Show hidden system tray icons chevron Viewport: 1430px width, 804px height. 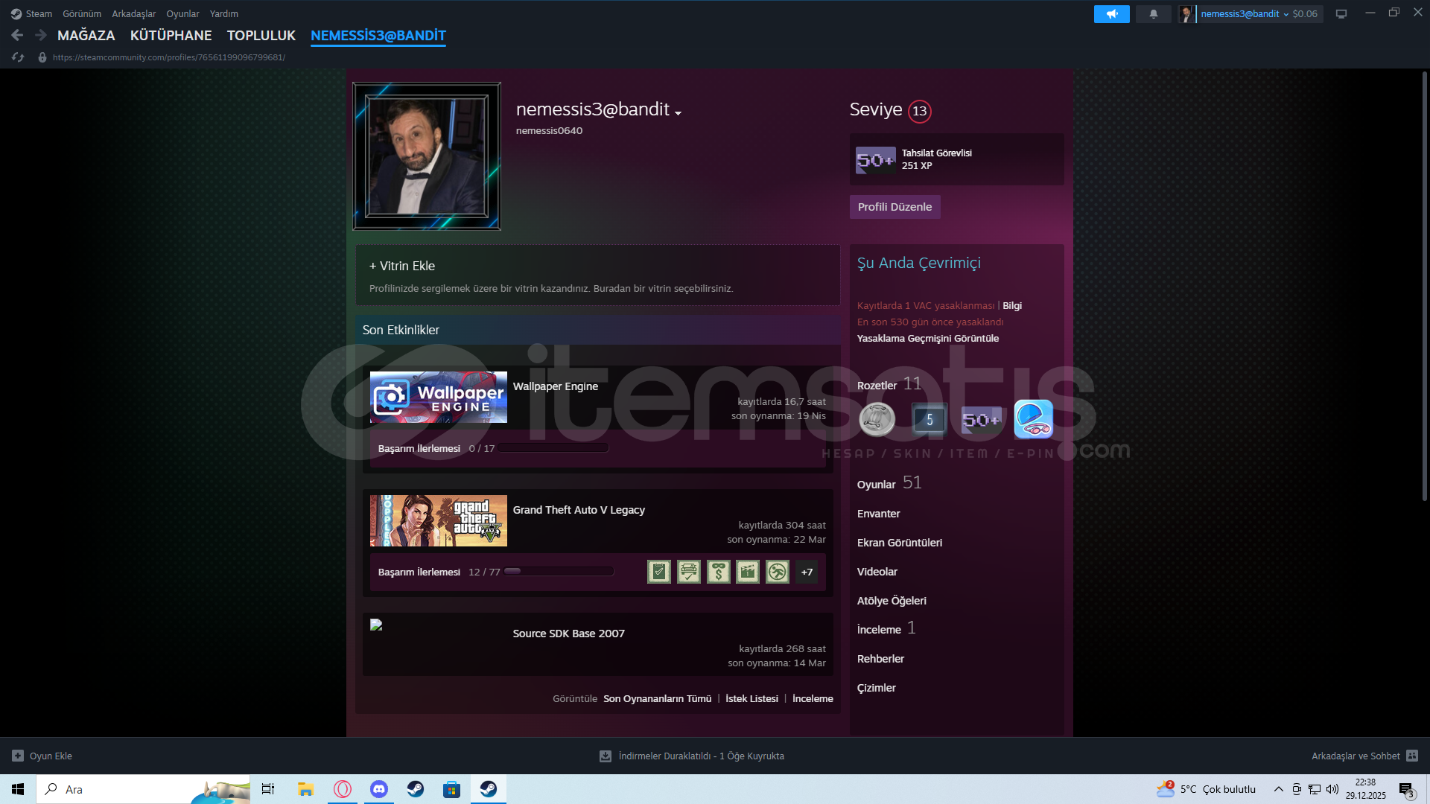click(1278, 789)
